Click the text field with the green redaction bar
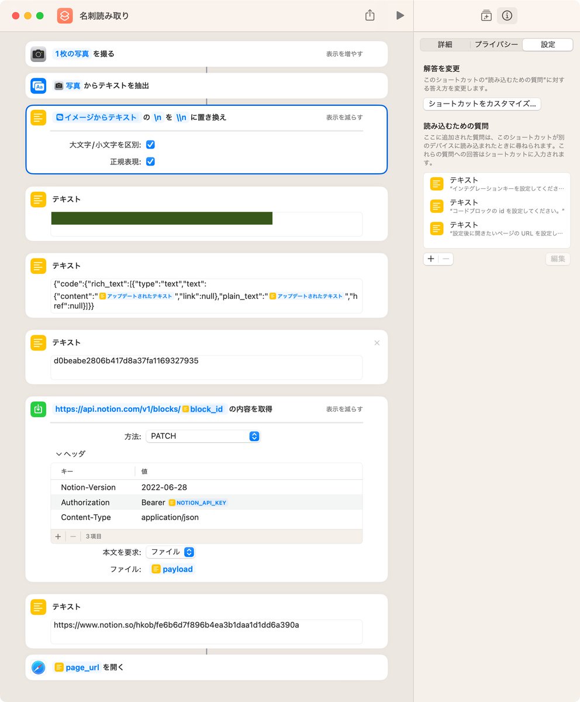The height and width of the screenshot is (702, 580). pyautogui.click(x=206, y=224)
